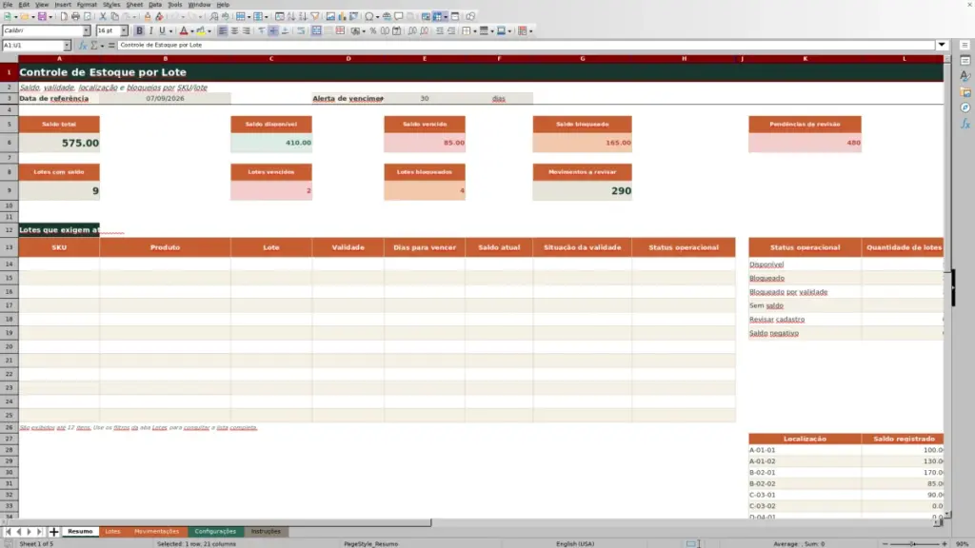Switch to the Configurações sheet tab
The height and width of the screenshot is (548, 975).
click(x=215, y=532)
